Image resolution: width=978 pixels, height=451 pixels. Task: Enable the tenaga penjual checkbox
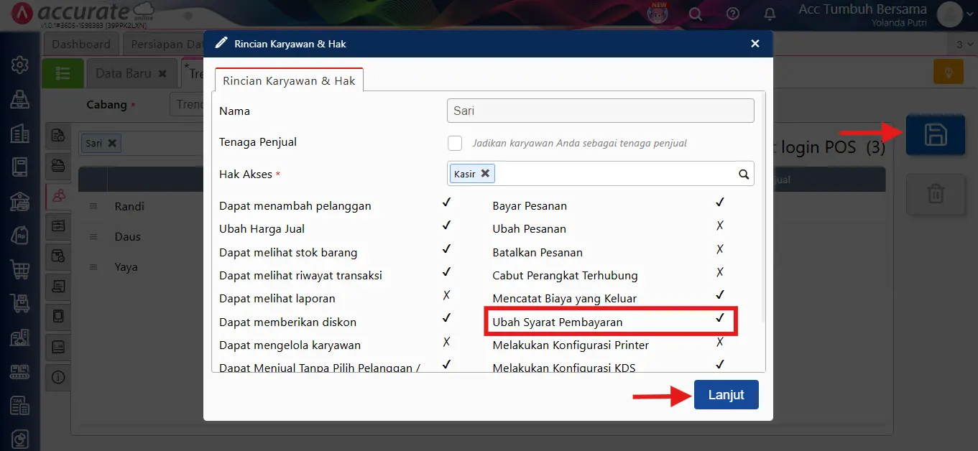(x=455, y=143)
